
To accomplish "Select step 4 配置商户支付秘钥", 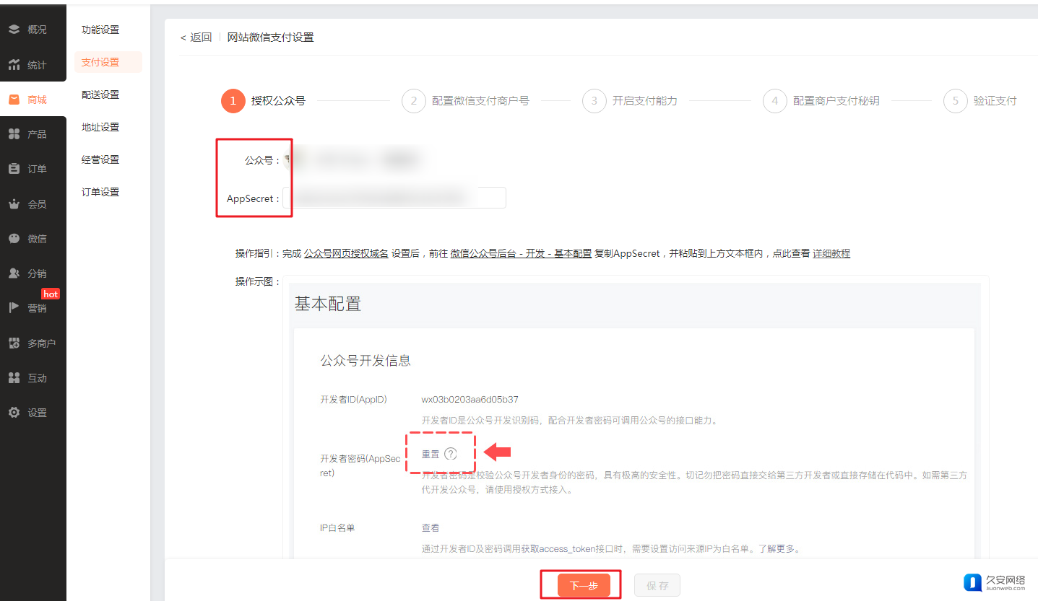I will [x=821, y=101].
